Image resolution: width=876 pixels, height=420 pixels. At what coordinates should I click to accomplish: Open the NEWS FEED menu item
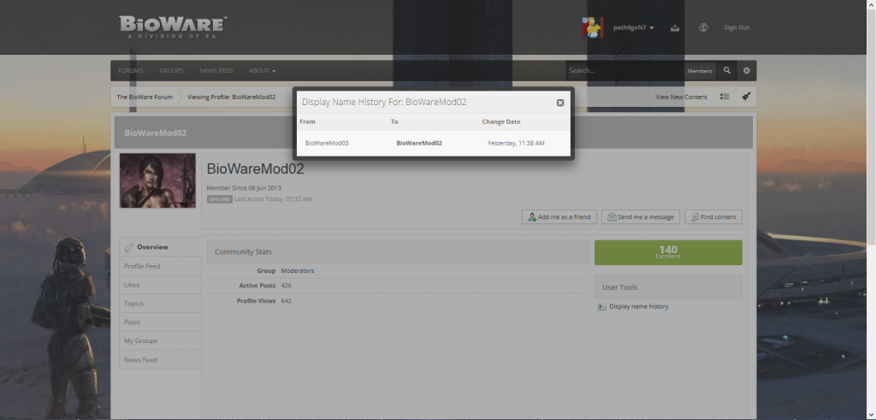216,71
